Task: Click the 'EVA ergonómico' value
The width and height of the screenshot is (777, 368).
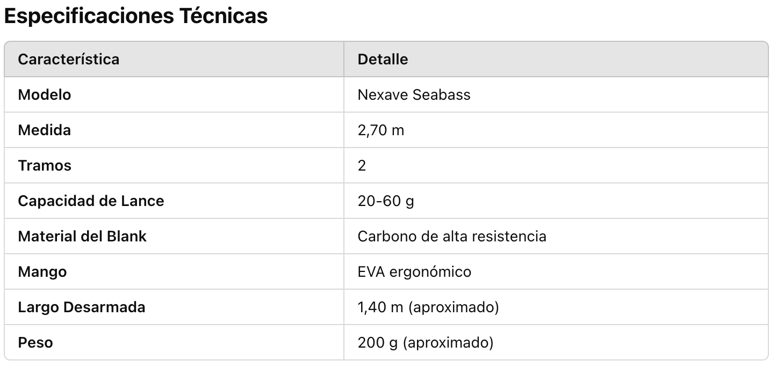Action: pyautogui.click(x=414, y=271)
